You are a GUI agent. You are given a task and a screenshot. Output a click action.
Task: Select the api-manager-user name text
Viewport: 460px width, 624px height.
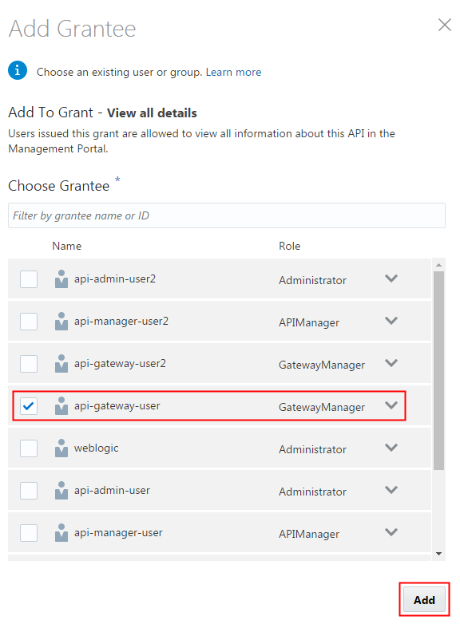pos(118,533)
